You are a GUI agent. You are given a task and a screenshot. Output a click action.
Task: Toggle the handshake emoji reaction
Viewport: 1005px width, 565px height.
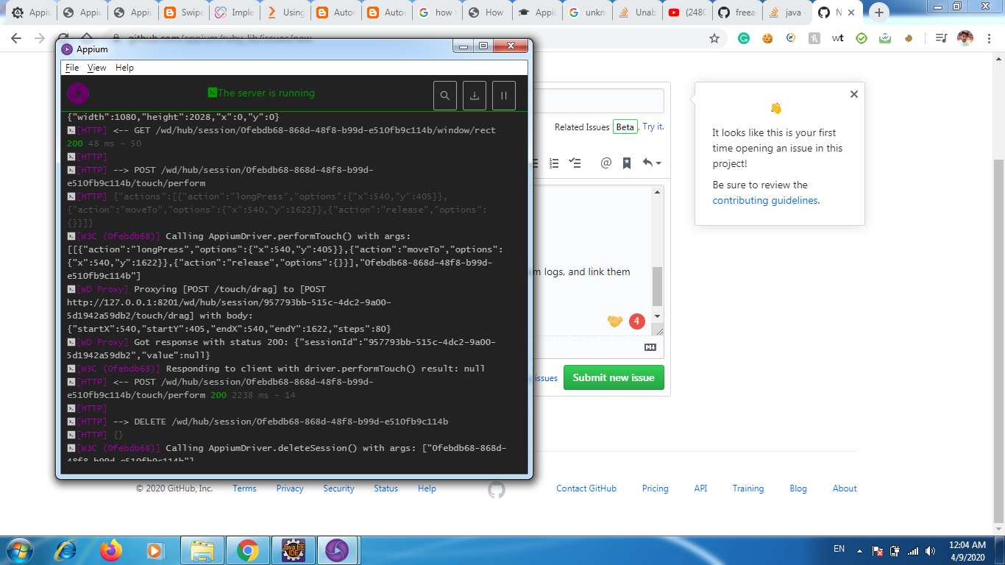(615, 321)
